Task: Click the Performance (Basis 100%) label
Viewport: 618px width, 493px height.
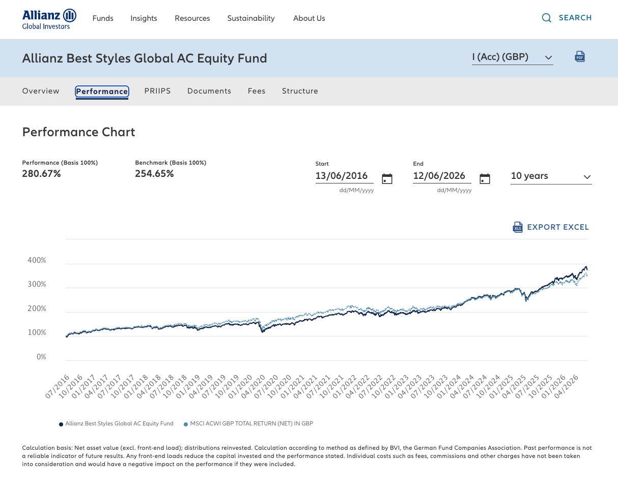Action: pyautogui.click(x=60, y=163)
